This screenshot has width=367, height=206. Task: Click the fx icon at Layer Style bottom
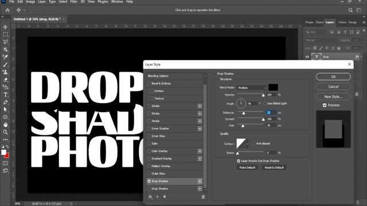(150, 197)
